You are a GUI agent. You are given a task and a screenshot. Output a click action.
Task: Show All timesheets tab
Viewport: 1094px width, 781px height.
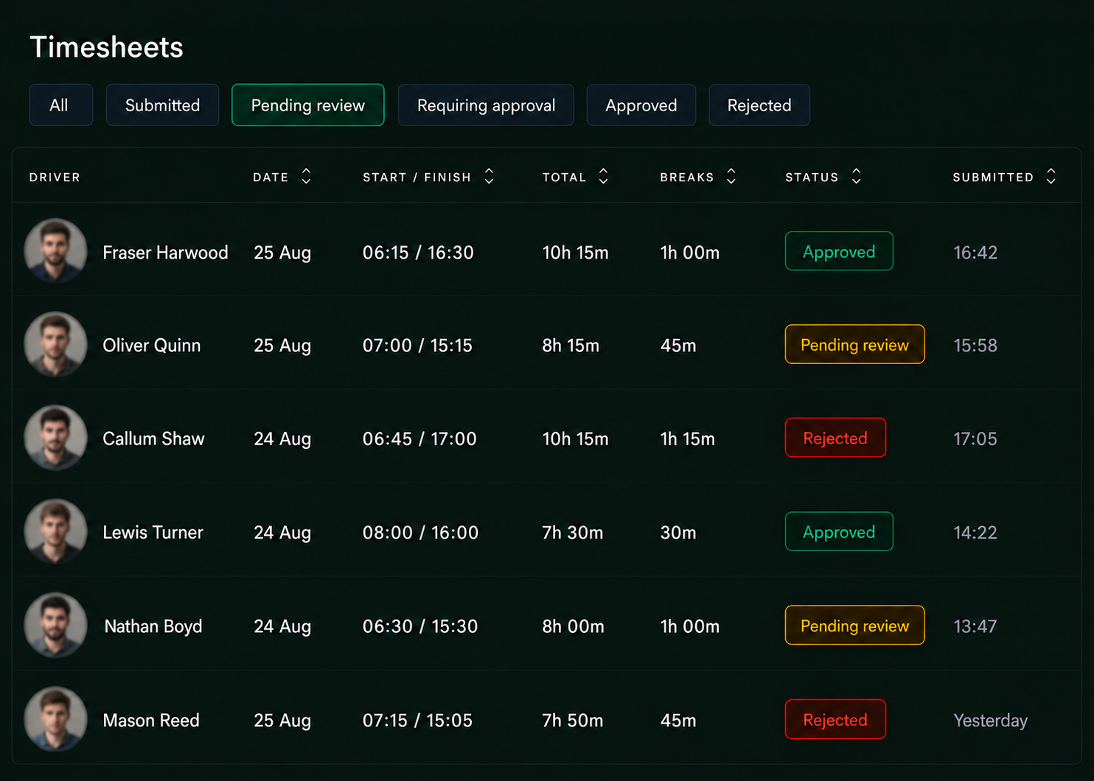click(x=61, y=105)
